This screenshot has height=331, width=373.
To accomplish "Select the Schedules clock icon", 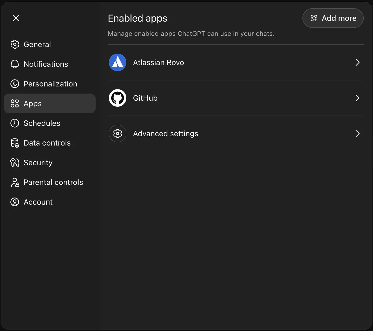I will point(15,123).
